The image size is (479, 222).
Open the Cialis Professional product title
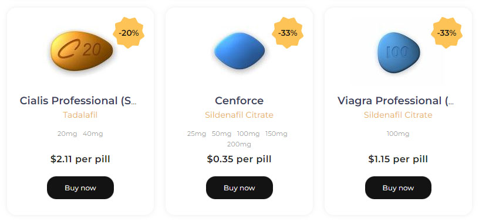pyautogui.click(x=78, y=101)
